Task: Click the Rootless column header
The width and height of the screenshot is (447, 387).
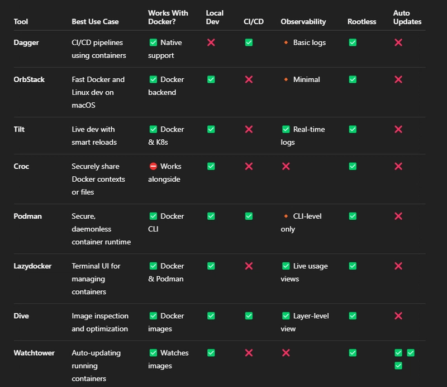Action: point(362,22)
